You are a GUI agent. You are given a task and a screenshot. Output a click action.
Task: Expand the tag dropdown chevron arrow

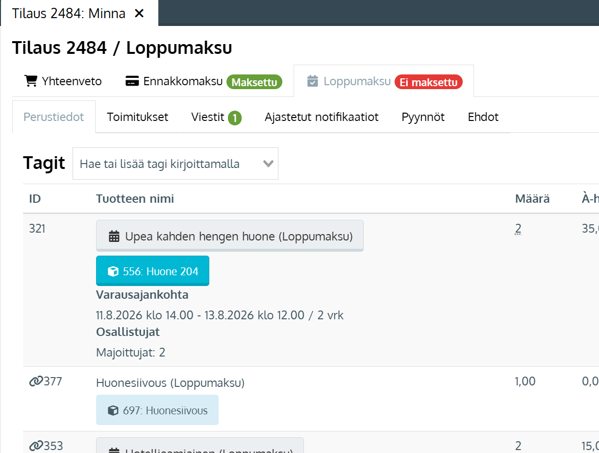click(x=268, y=164)
